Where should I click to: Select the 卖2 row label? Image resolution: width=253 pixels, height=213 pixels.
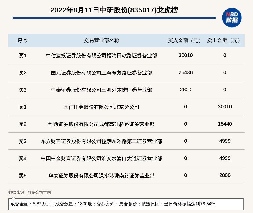coord(22,124)
